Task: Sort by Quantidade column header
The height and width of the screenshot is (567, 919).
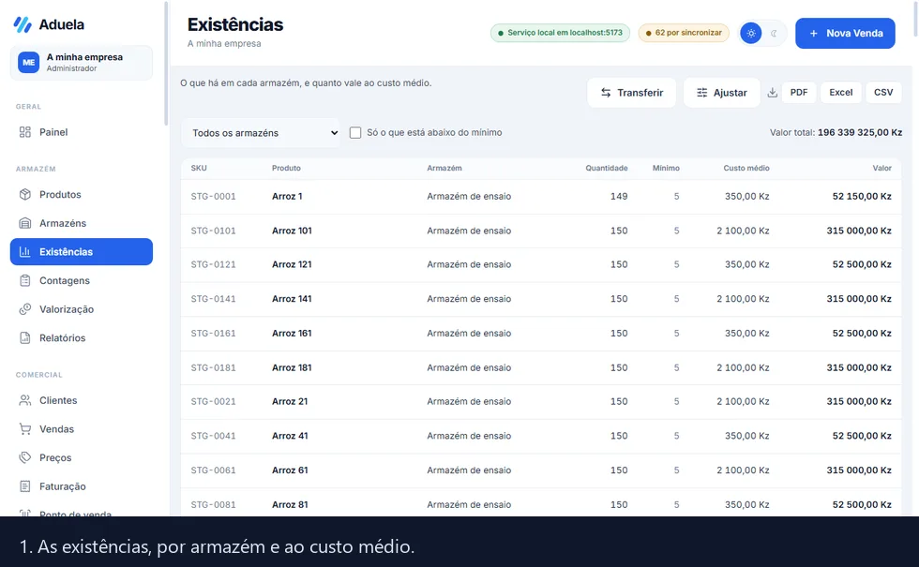Action: click(x=606, y=168)
